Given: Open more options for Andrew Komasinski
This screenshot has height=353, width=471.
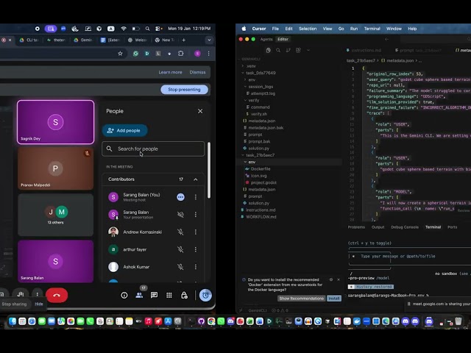Looking at the screenshot, I should (195, 232).
